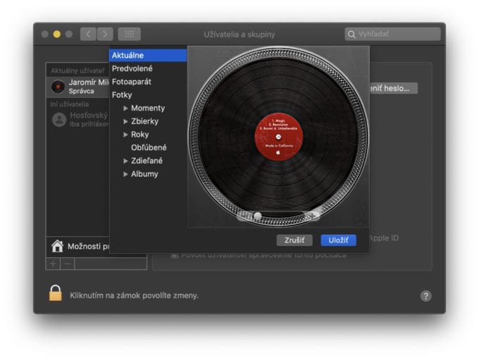
Task: Click the house icon for login options
Action: tap(58, 246)
